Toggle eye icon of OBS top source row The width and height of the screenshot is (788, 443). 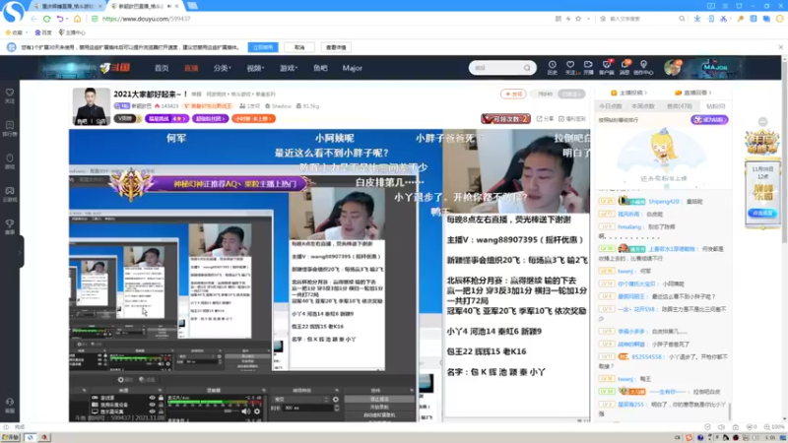pos(153,398)
